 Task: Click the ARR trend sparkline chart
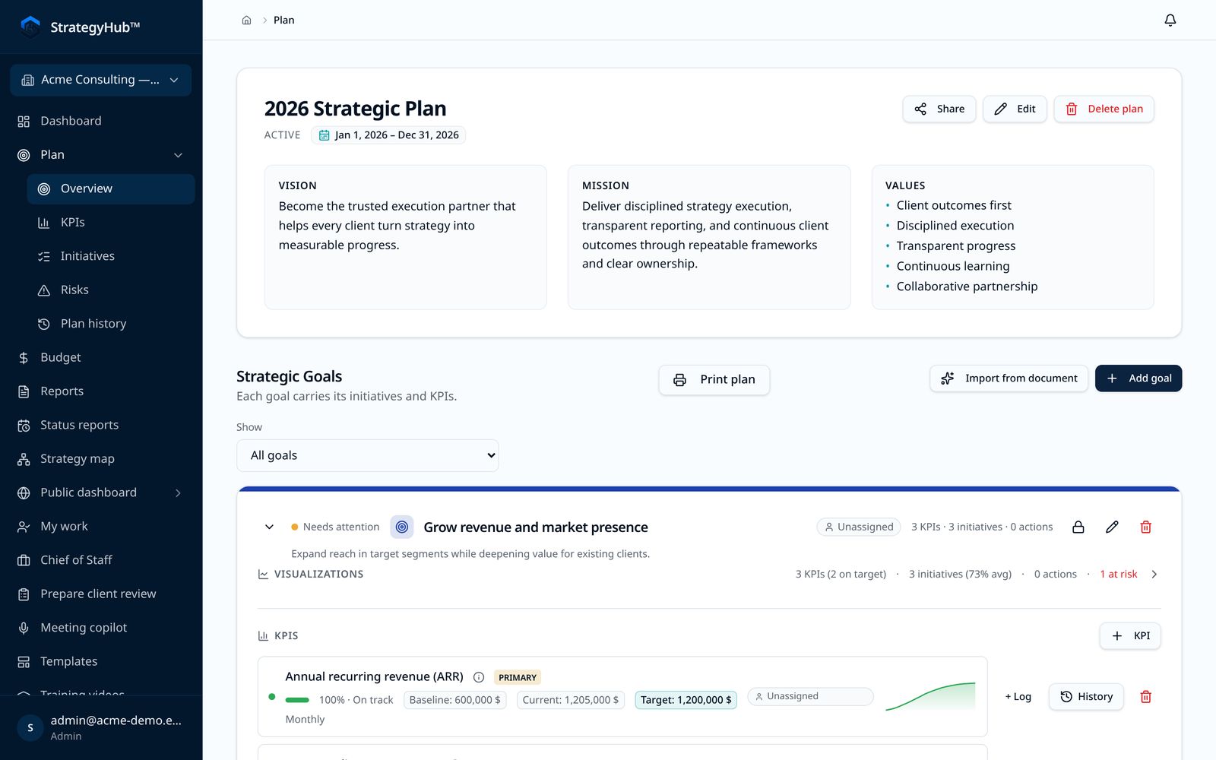(x=930, y=696)
